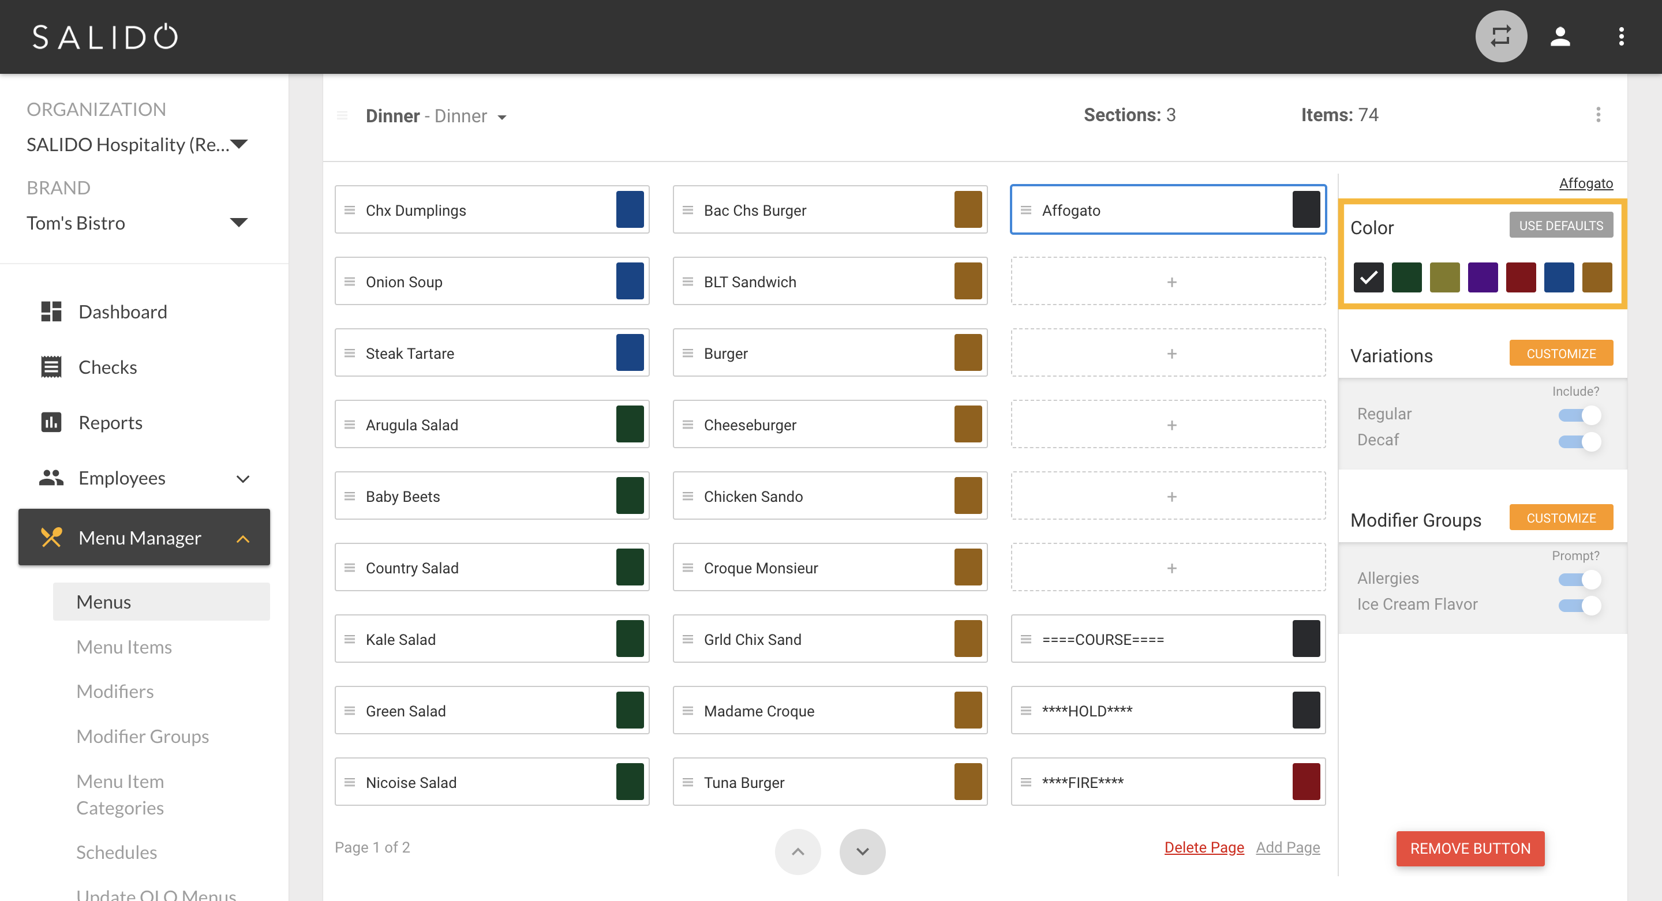1662x901 pixels.
Task: Open the user account profile icon
Action: tap(1559, 36)
